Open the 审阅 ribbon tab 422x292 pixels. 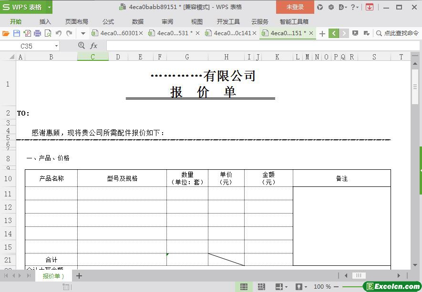(x=167, y=21)
